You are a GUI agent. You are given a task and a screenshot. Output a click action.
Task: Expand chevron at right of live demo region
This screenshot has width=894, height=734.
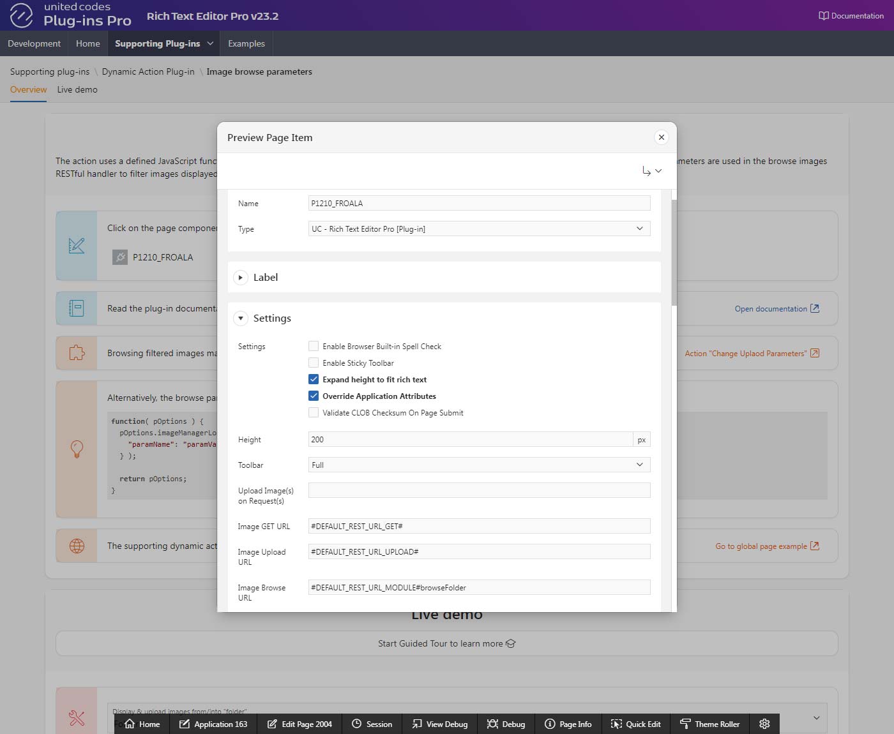point(816,718)
